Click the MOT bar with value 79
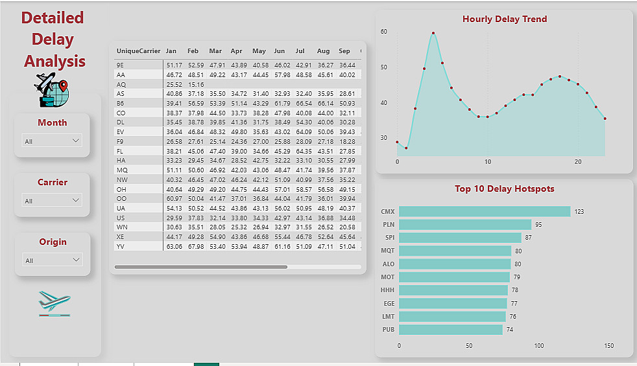The height and width of the screenshot is (366, 637). pyautogui.click(x=454, y=277)
